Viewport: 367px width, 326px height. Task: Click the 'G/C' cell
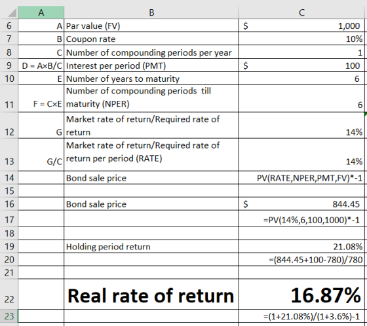[41, 154]
